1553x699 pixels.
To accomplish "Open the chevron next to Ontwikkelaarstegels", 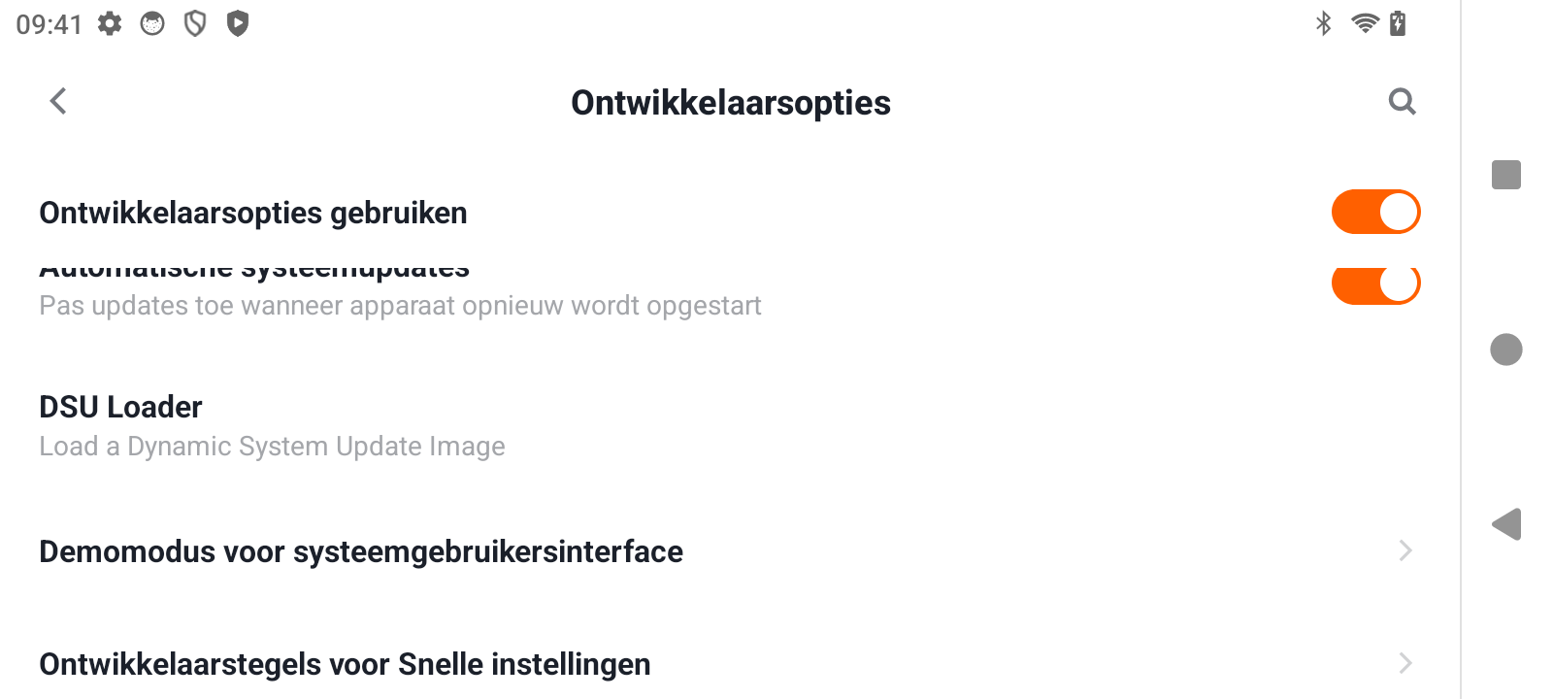I will tap(1404, 664).
